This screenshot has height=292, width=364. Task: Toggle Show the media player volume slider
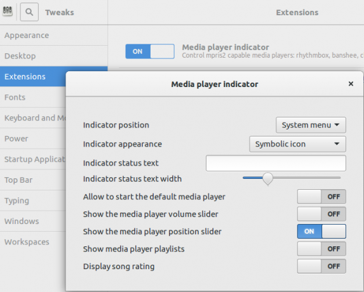point(321,214)
